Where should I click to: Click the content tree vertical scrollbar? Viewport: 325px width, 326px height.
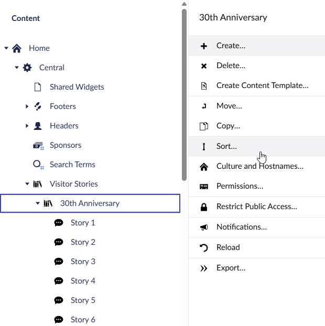184,94
